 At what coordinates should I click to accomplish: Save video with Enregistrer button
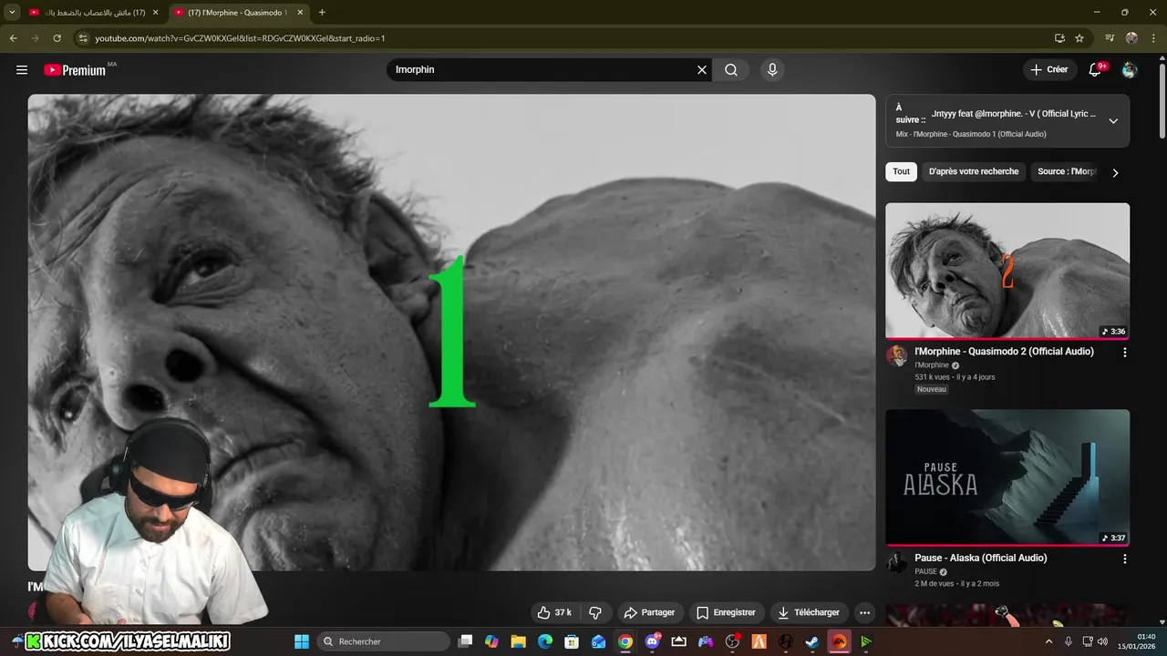727,612
